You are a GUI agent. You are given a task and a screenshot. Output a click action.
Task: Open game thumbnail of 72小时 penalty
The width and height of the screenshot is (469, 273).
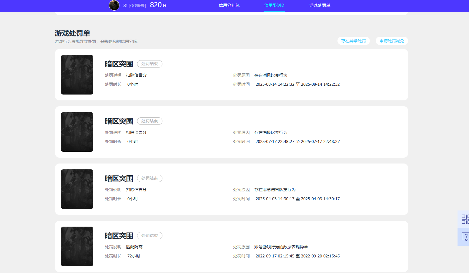coord(77,246)
